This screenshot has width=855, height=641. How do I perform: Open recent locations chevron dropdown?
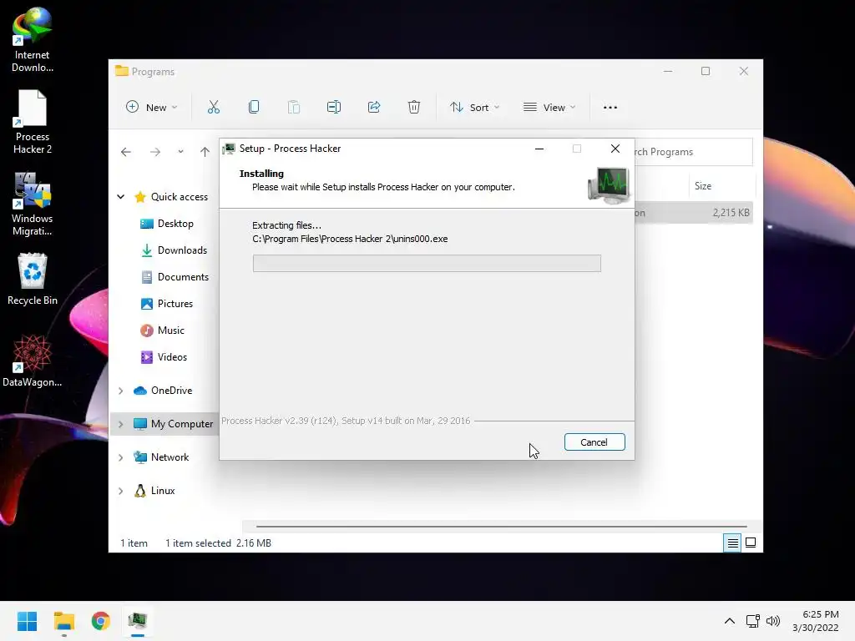[x=180, y=152]
